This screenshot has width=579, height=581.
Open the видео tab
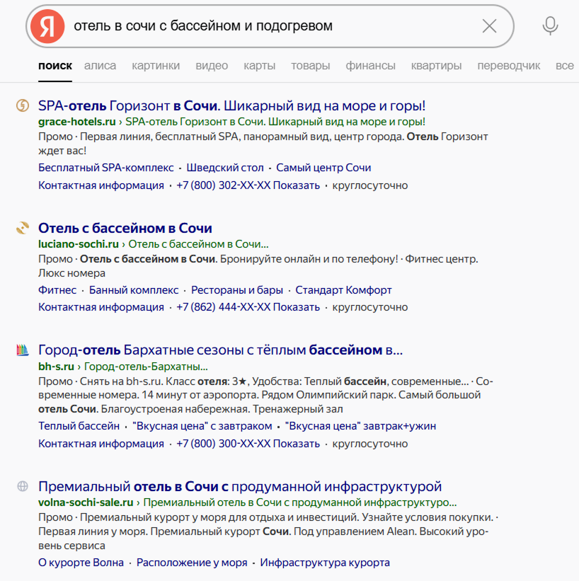point(212,66)
